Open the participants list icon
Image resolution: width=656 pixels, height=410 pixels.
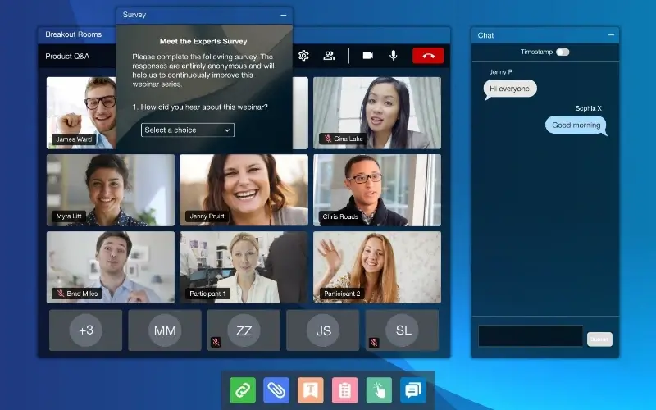pos(330,56)
